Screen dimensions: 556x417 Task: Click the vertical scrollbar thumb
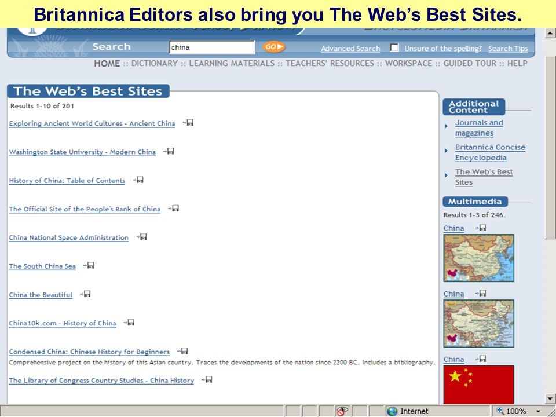(x=550, y=147)
